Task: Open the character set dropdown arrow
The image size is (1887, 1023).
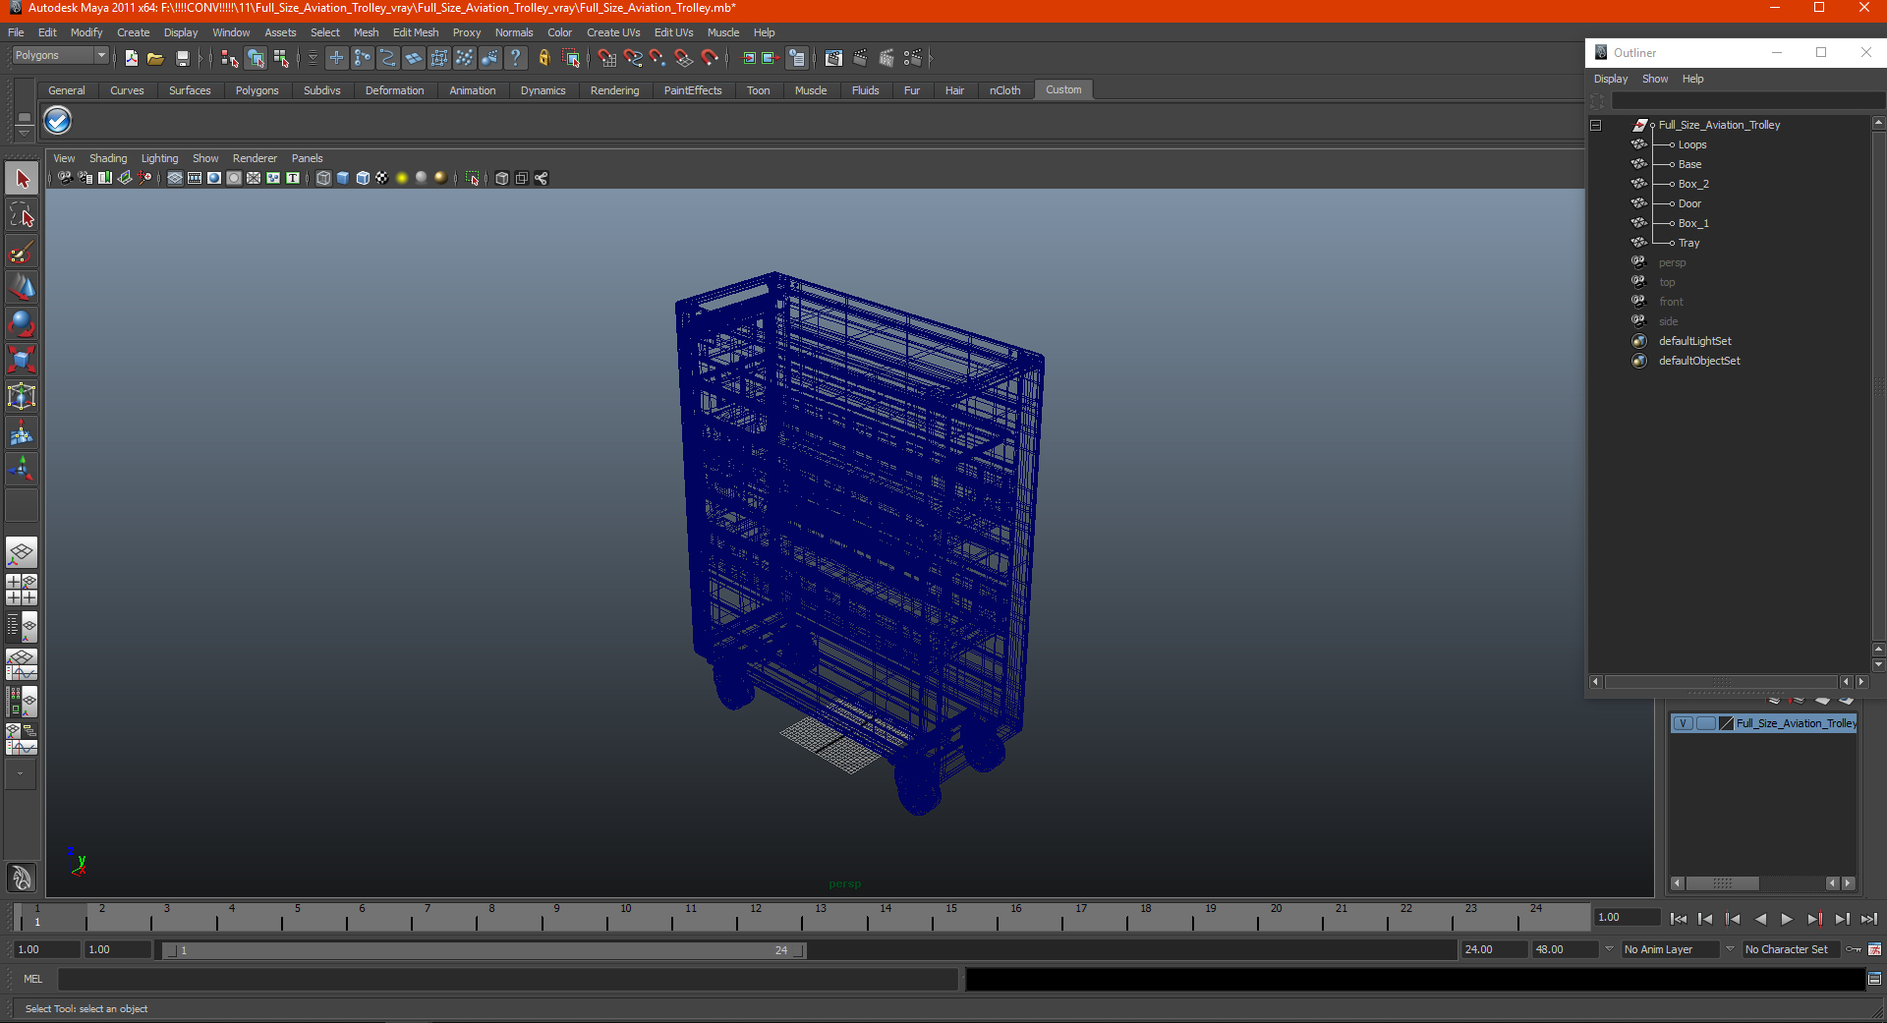Action: coord(1730,949)
